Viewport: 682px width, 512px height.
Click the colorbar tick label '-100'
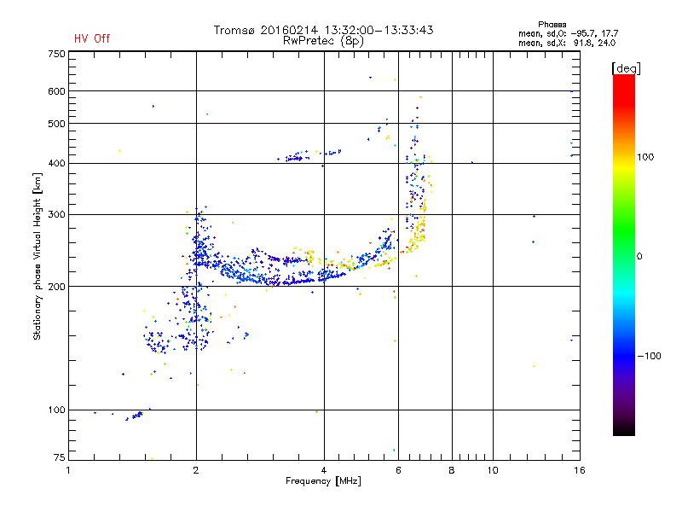[649, 356]
